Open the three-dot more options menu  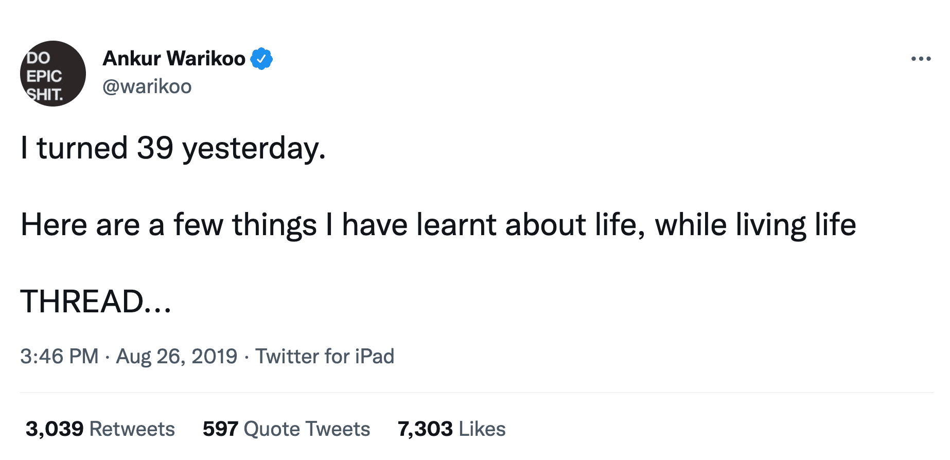click(x=920, y=59)
